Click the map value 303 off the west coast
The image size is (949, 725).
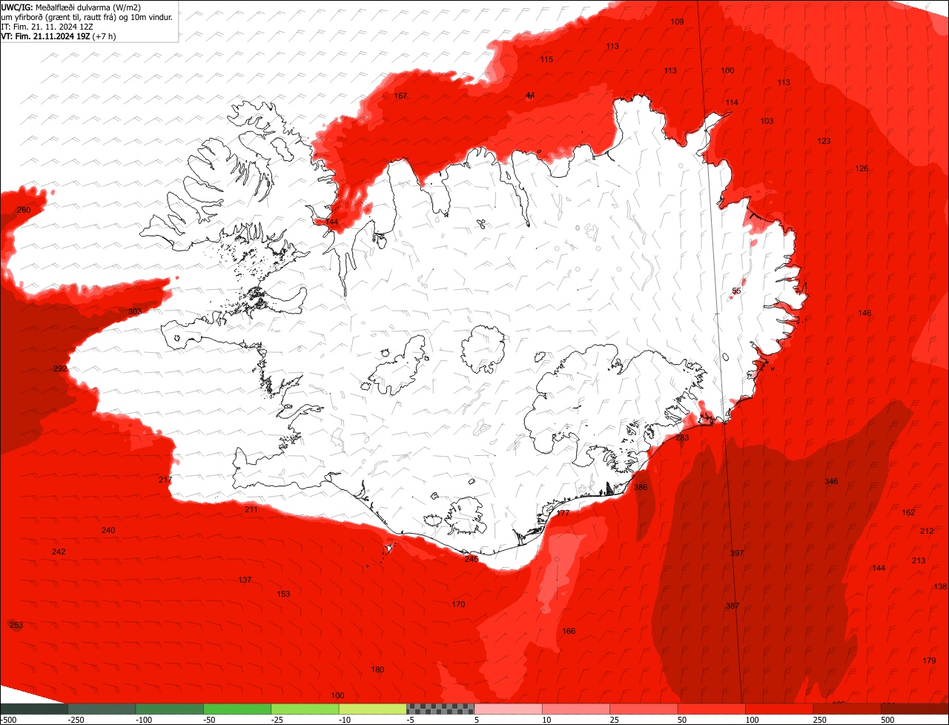135,311
